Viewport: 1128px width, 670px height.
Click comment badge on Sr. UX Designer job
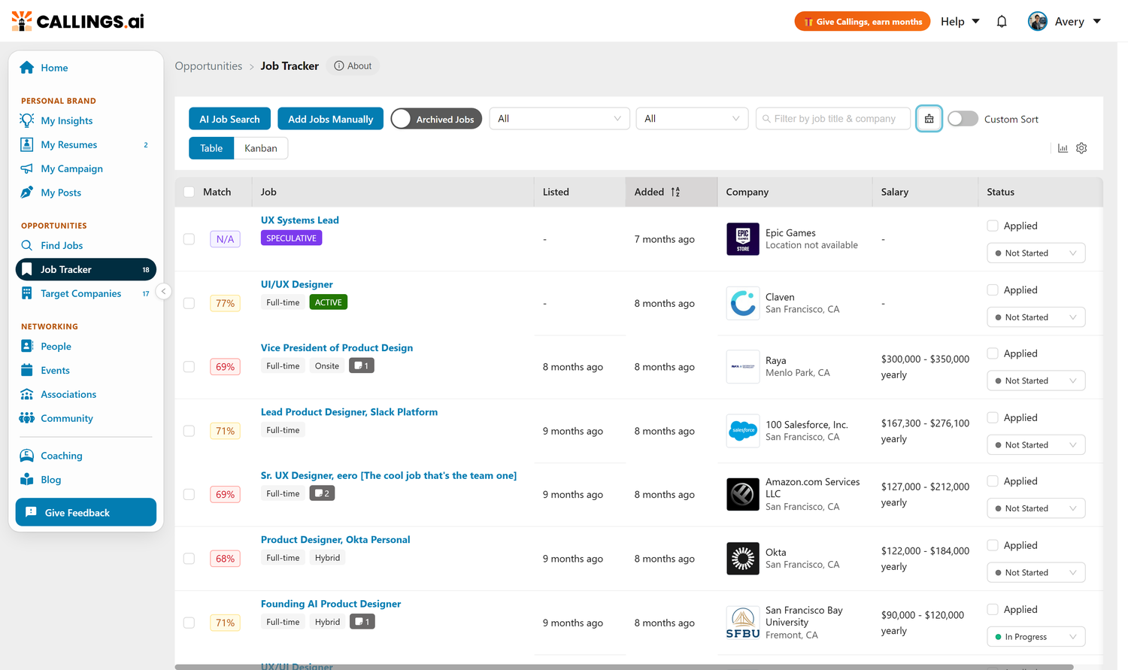322,494
